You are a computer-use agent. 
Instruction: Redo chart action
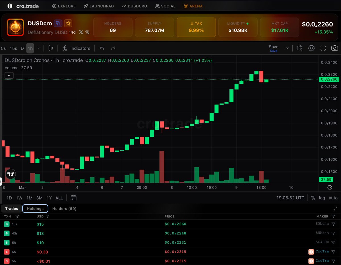click(x=113, y=48)
